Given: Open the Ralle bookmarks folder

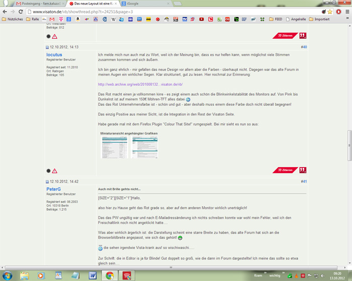Looking at the screenshot, I should 33,19.
